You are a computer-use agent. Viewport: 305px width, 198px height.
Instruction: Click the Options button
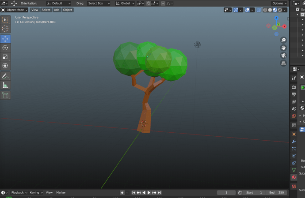click(279, 3)
